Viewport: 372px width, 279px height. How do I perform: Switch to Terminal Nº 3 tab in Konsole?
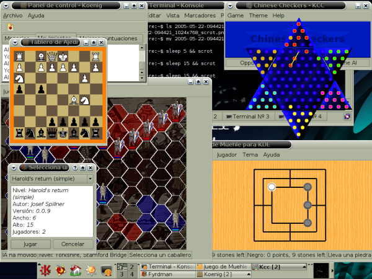click(247, 117)
